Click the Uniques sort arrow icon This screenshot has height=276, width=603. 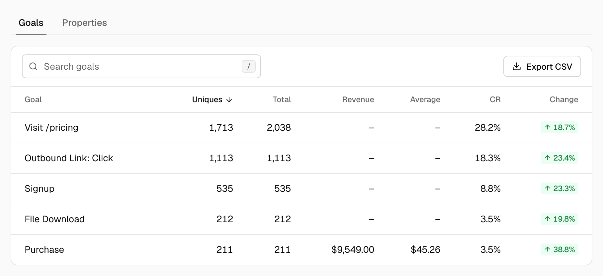pos(229,100)
